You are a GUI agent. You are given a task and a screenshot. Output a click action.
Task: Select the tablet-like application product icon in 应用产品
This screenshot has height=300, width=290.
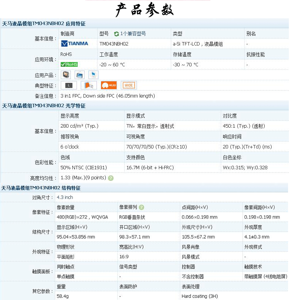[80, 75]
